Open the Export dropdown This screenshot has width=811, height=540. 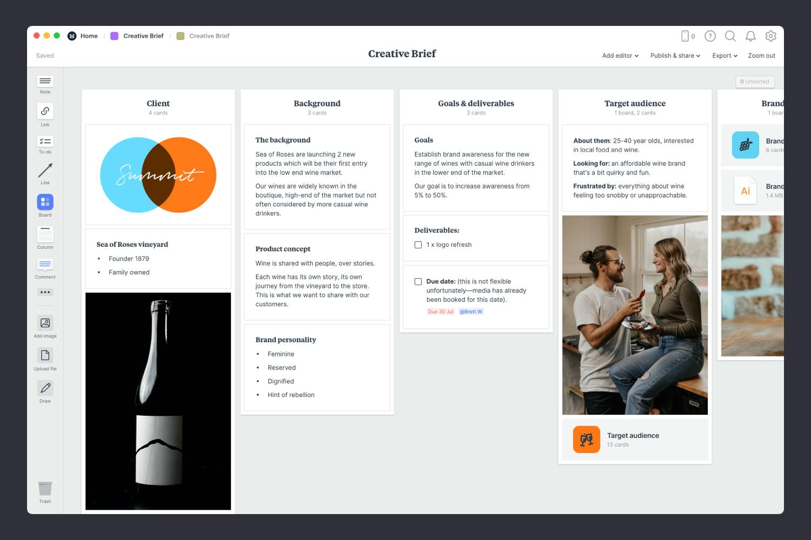pos(724,56)
